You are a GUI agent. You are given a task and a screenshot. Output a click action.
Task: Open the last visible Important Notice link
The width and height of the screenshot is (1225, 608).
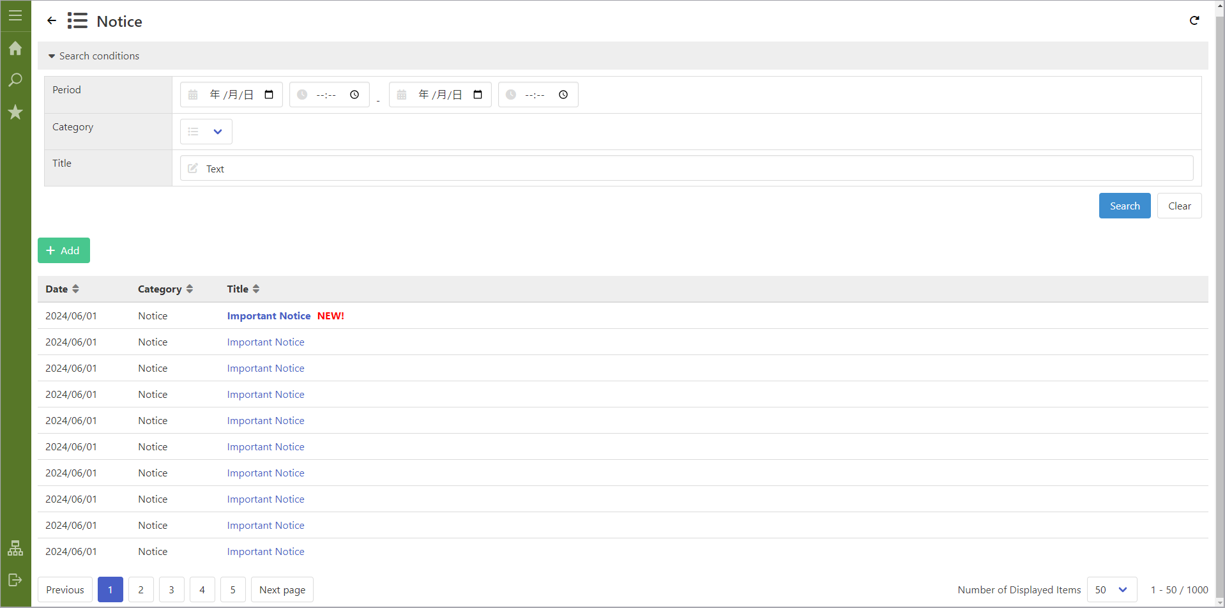(x=266, y=551)
